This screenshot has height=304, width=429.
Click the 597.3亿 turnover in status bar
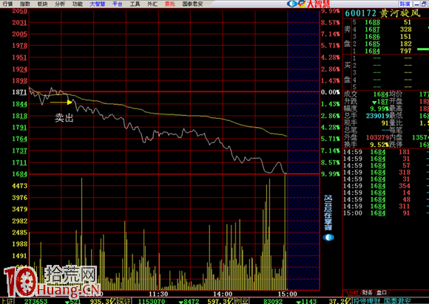pyautogui.click(x=220, y=301)
